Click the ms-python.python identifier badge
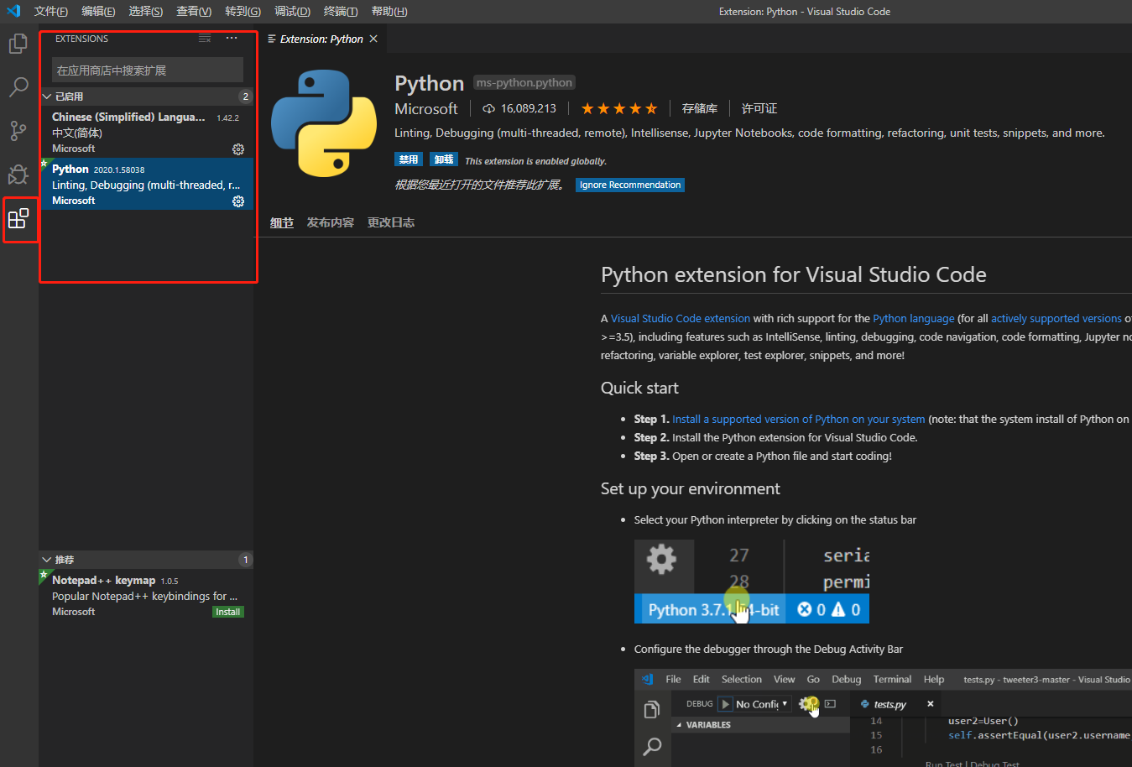1132x767 pixels. [x=524, y=82]
